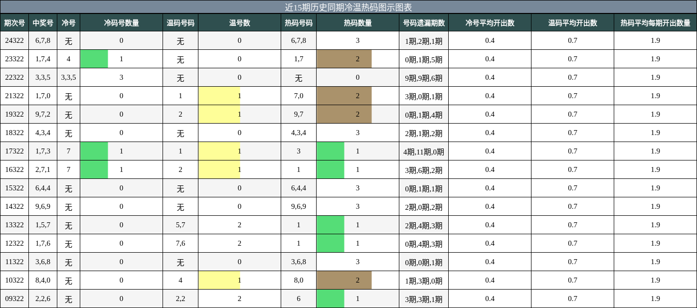Select winning numbers 6,7,8 in row 24322

click(x=43, y=40)
